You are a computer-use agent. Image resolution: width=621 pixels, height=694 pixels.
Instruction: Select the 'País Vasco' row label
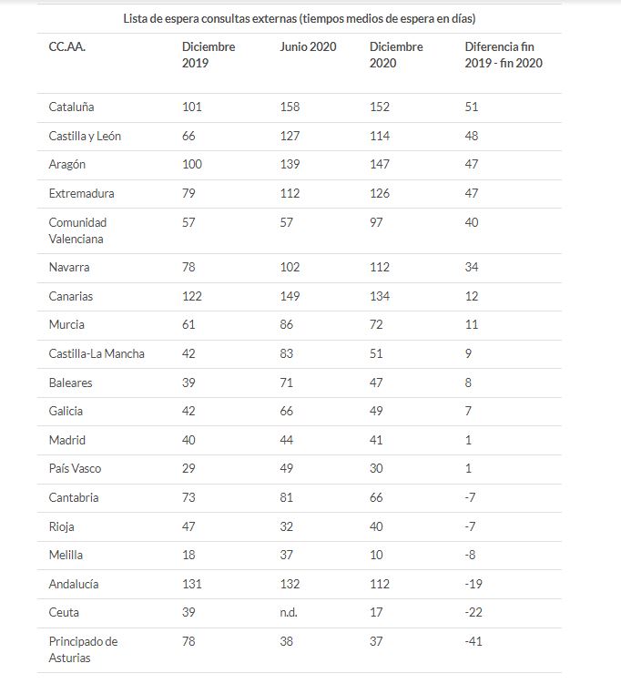[75, 469]
